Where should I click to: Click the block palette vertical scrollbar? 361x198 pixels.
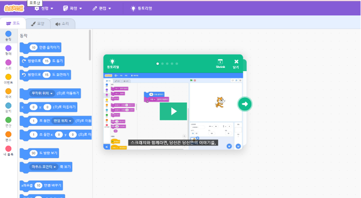[90, 45]
